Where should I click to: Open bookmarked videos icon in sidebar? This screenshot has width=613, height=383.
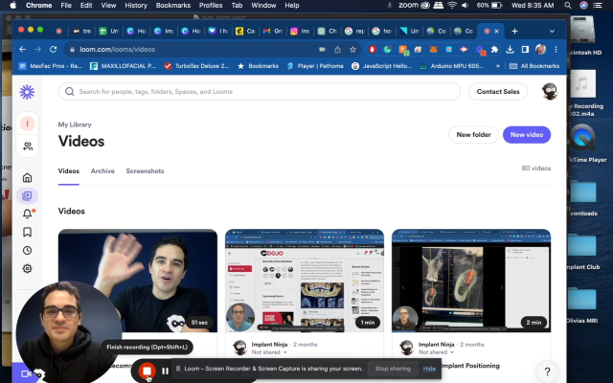[28, 232]
